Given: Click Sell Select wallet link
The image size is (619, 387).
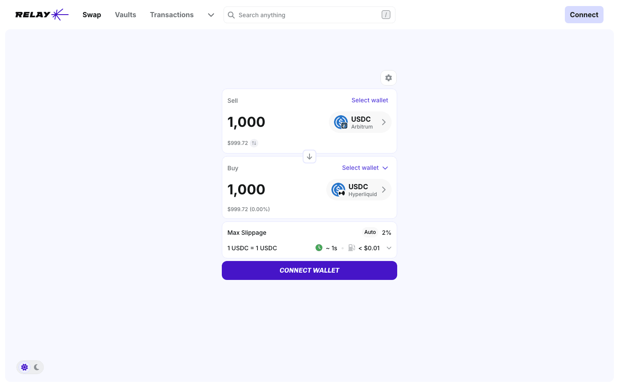Looking at the screenshot, I should 370,100.
